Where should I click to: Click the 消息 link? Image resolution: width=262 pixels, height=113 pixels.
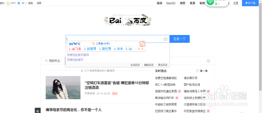(39, 3)
